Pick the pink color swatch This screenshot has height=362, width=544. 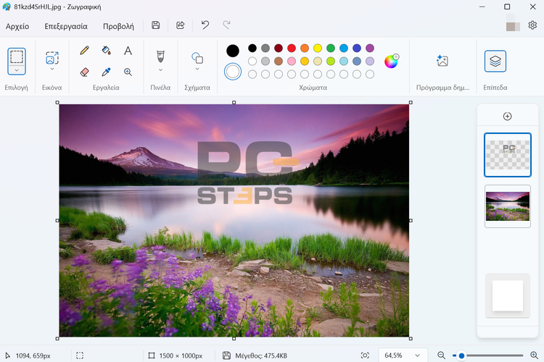(292, 62)
